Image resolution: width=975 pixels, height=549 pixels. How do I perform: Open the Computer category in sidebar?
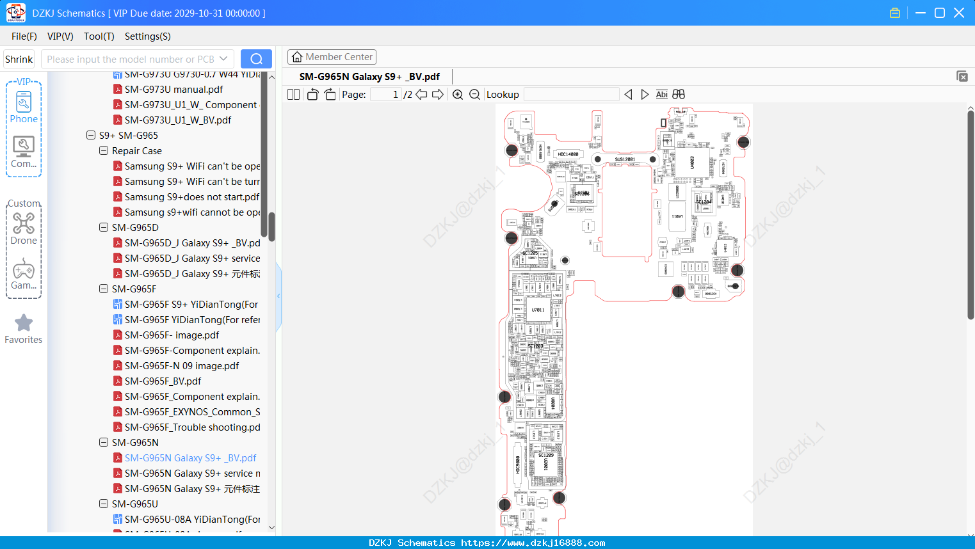tap(24, 152)
